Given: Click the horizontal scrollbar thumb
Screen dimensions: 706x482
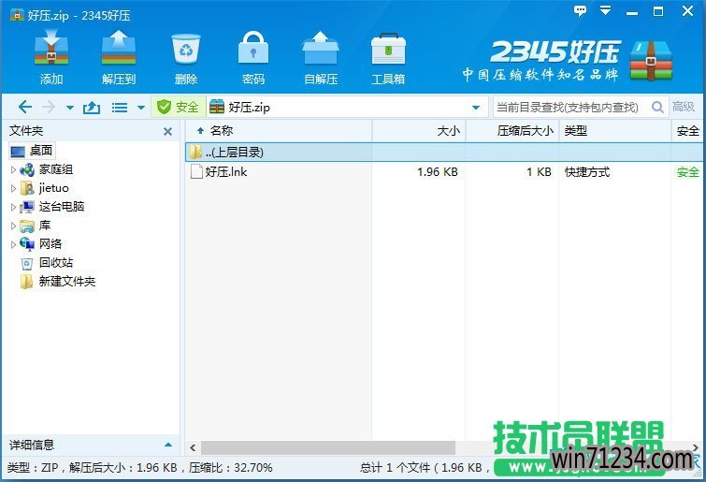Looking at the screenshot, I should click(x=328, y=448).
